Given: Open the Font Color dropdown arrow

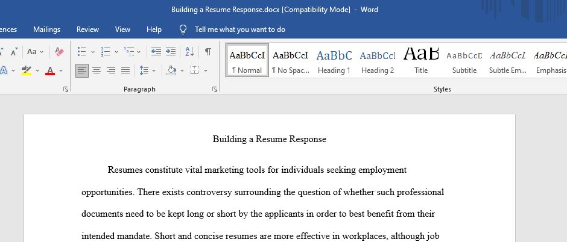Looking at the screenshot, I should tap(61, 70).
